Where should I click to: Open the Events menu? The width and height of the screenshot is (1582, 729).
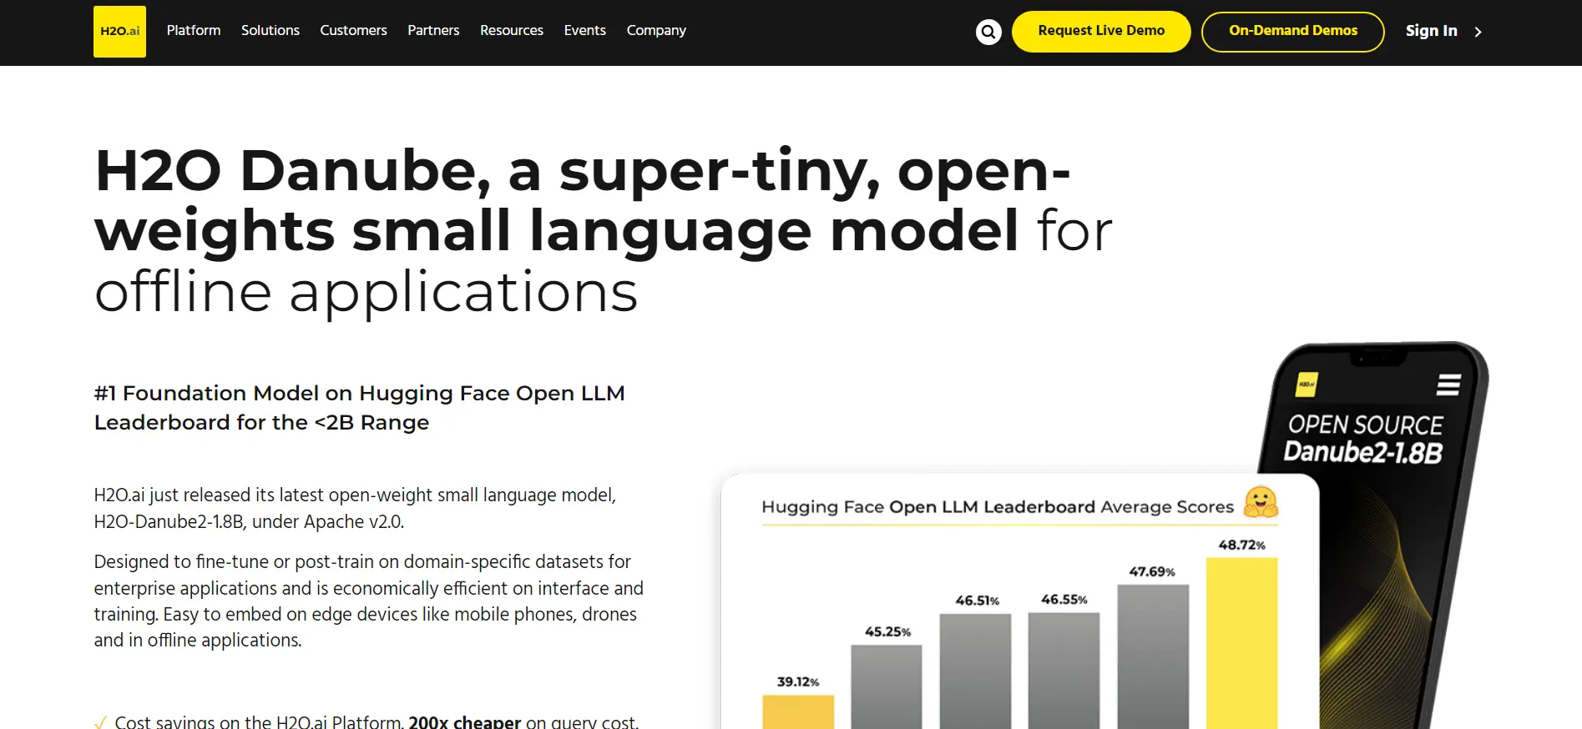pyautogui.click(x=584, y=30)
